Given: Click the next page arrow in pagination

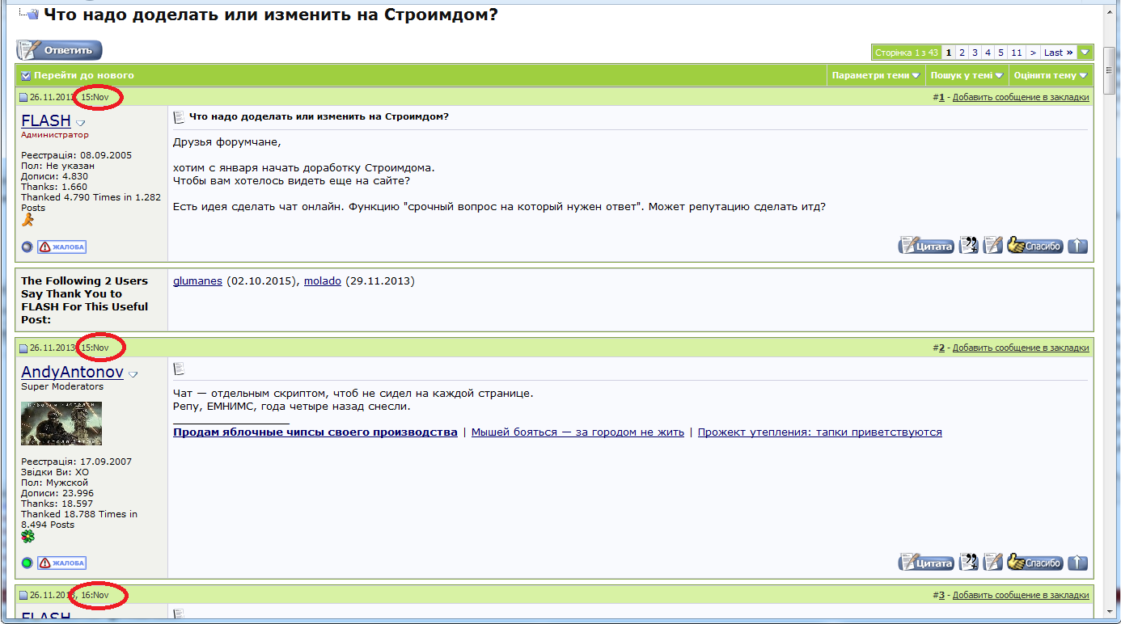Looking at the screenshot, I should 1033,53.
